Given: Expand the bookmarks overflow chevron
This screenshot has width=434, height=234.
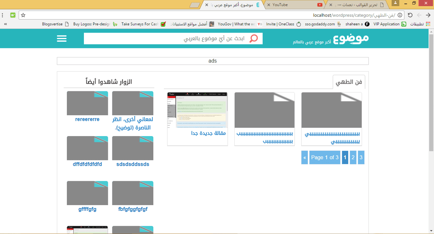Looking at the screenshot, I should (x=5, y=24).
